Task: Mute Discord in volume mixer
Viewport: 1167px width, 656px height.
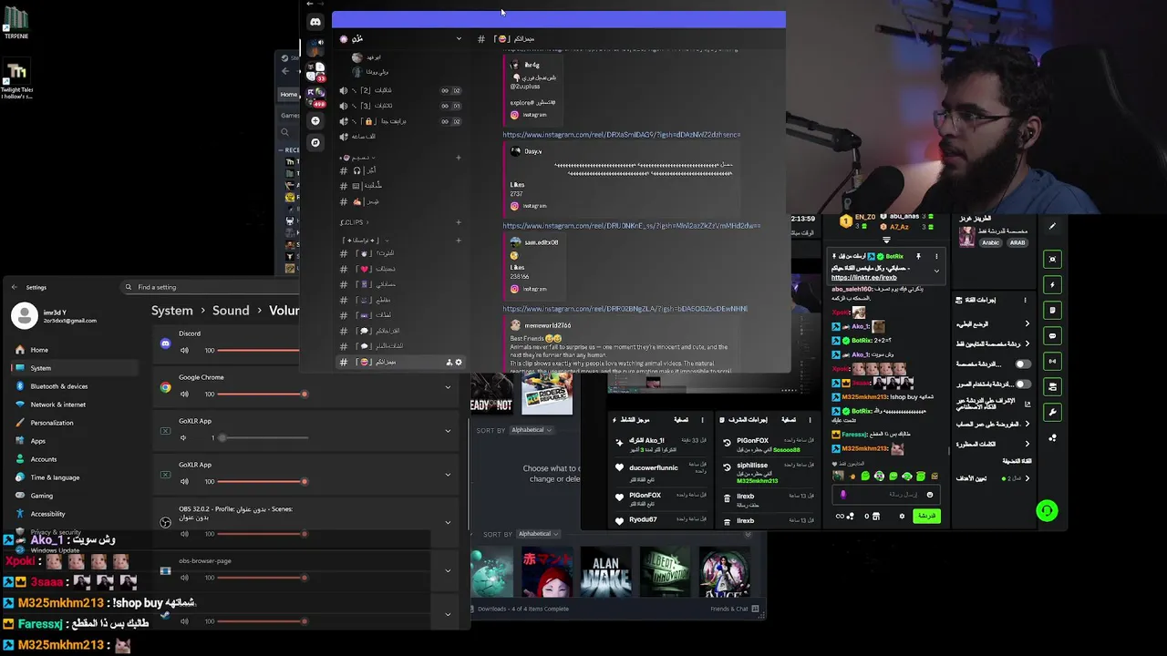Action: point(184,350)
